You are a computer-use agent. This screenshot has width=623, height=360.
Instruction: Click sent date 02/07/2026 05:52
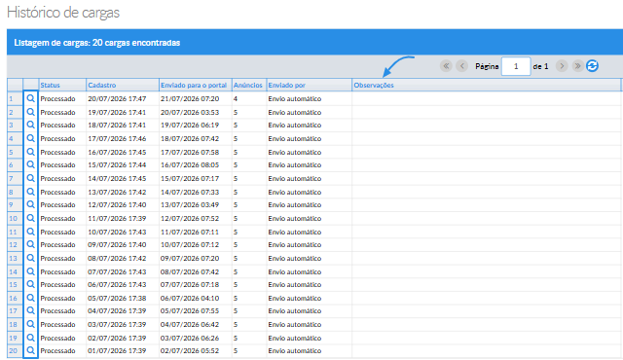pyautogui.click(x=190, y=351)
